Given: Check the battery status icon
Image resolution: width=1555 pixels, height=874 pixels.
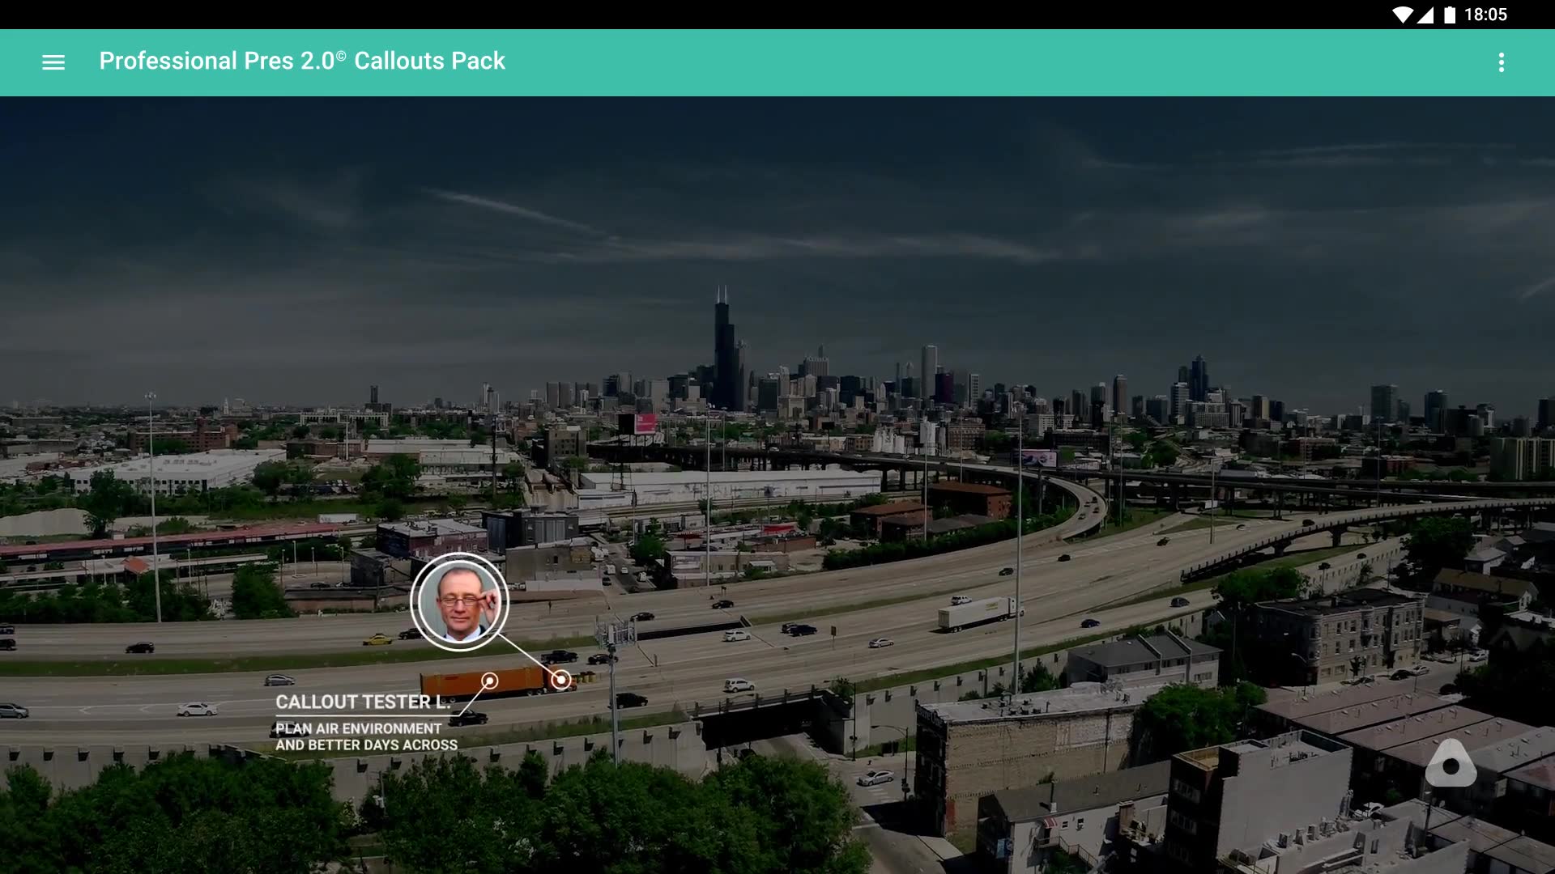Looking at the screenshot, I should [x=1450, y=15].
